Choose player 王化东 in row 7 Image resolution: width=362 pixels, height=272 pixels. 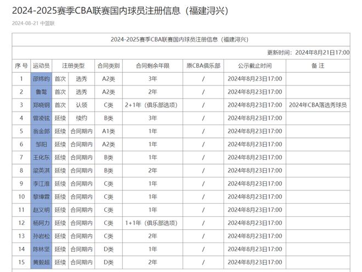pyautogui.click(x=41, y=158)
